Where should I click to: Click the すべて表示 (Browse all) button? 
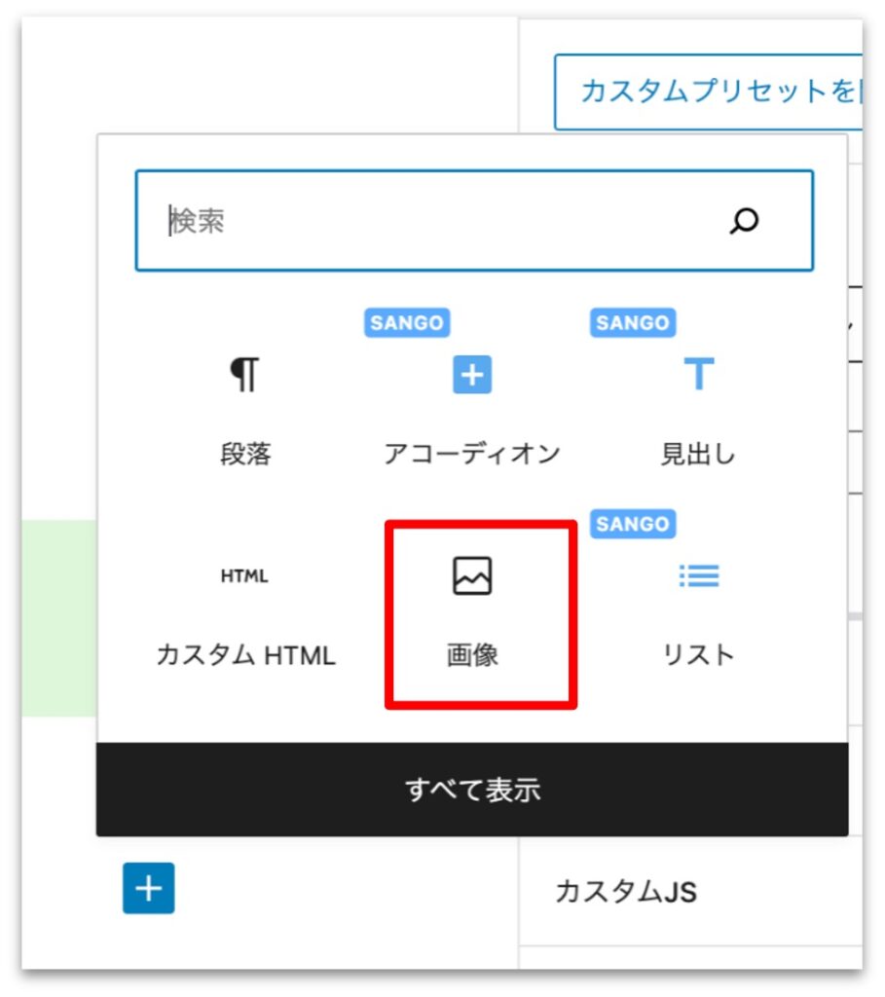(x=472, y=789)
